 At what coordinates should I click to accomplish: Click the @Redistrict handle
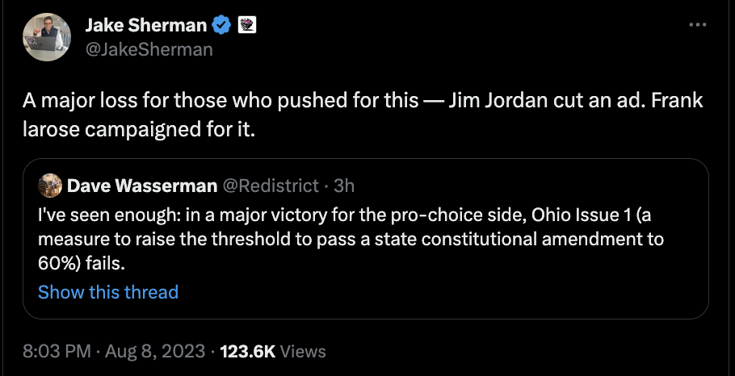coord(270,186)
